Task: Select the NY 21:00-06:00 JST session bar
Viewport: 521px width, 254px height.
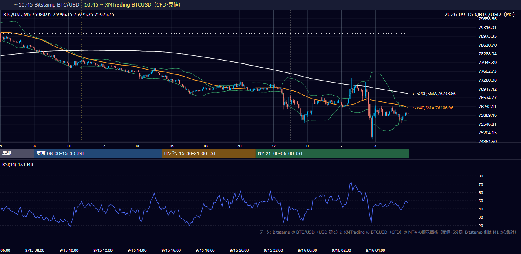Action: coord(332,153)
